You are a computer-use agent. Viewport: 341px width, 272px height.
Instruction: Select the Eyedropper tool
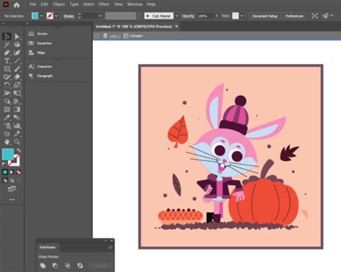click(7, 118)
